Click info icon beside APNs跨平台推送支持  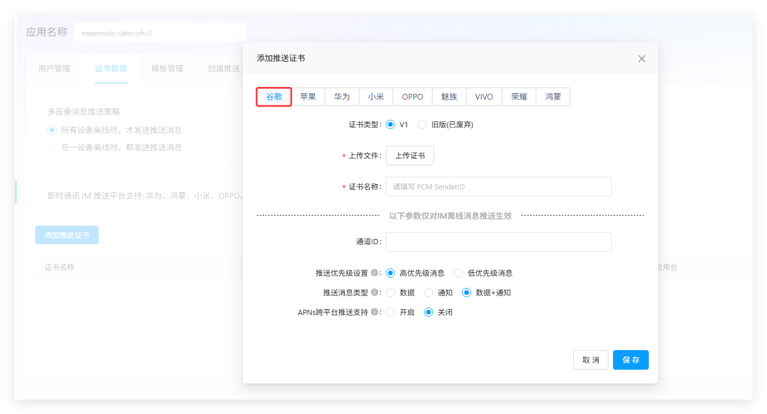pos(374,312)
